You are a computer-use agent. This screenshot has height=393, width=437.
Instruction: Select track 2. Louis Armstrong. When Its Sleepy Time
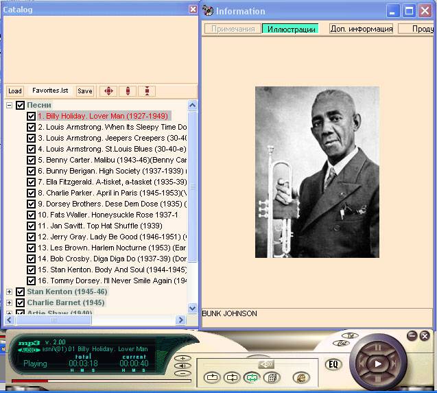(112, 127)
